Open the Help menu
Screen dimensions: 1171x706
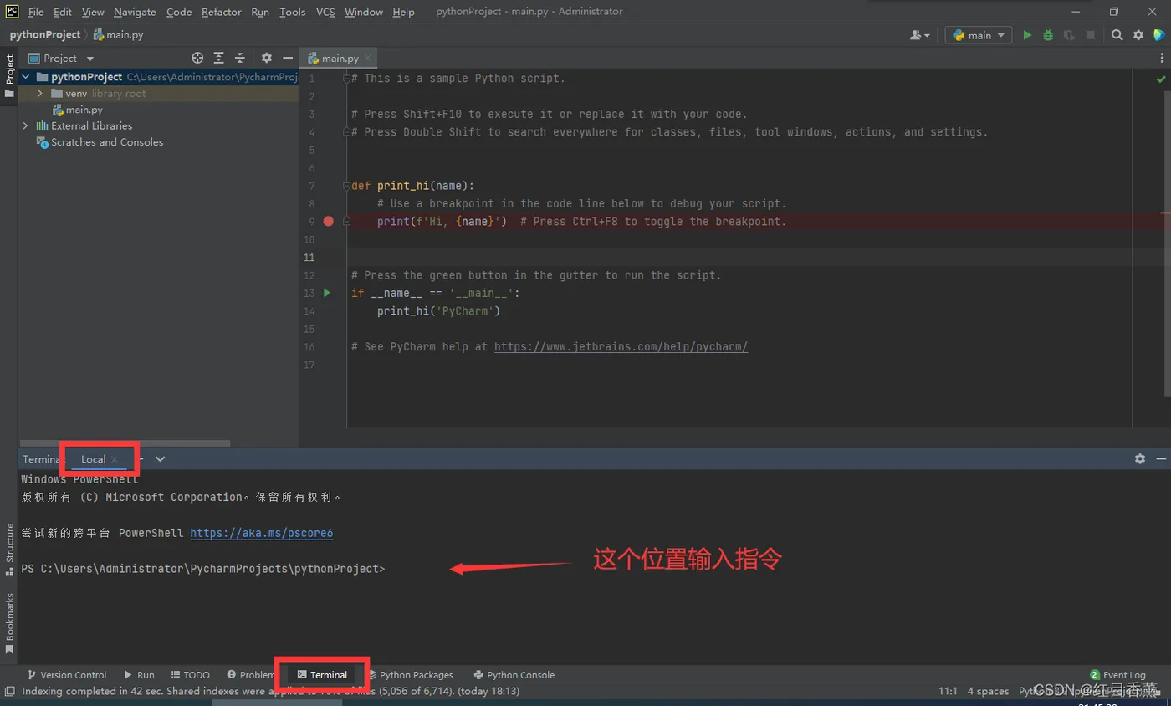[403, 12]
